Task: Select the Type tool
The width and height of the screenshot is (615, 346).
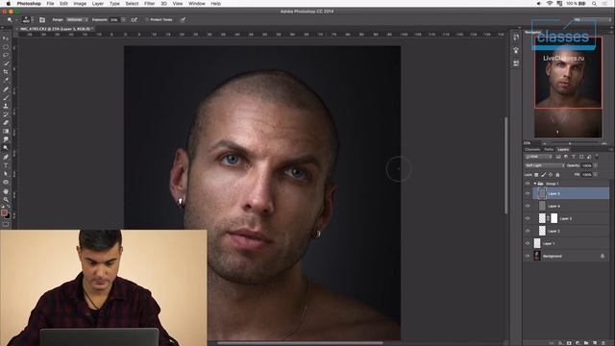Action: pyautogui.click(x=6, y=165)
